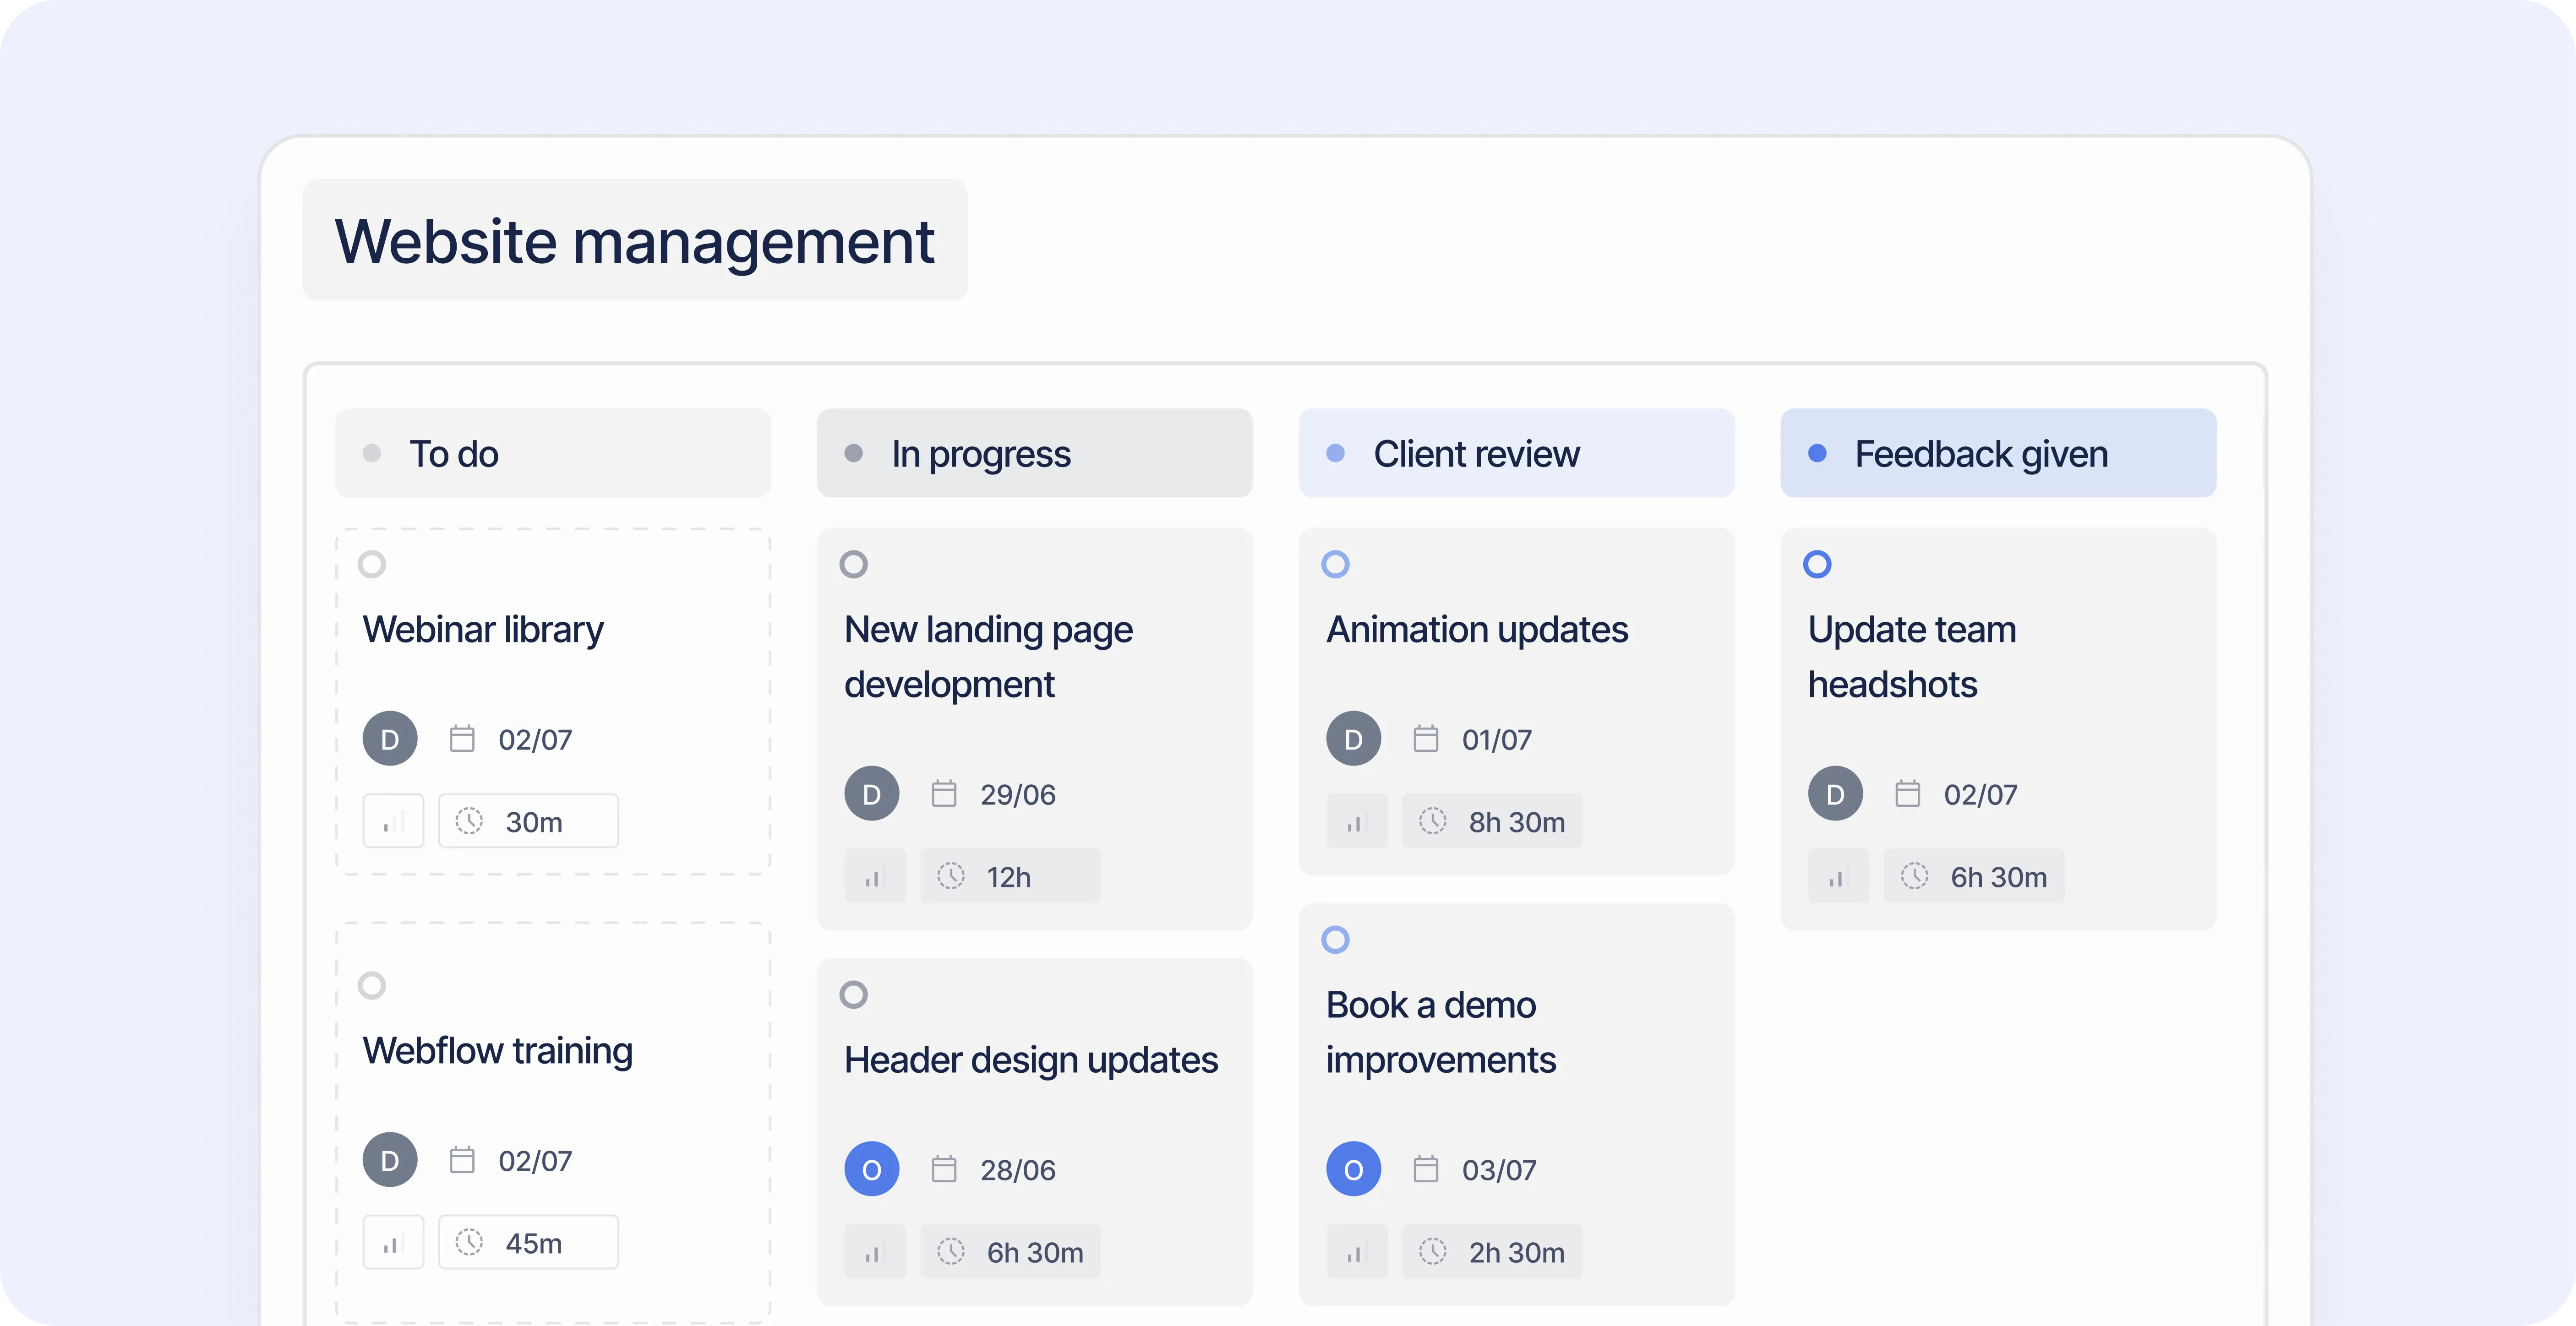Click O avatar on Header design updates
Screen dimensions: 2576x1326
[871, 1169]
